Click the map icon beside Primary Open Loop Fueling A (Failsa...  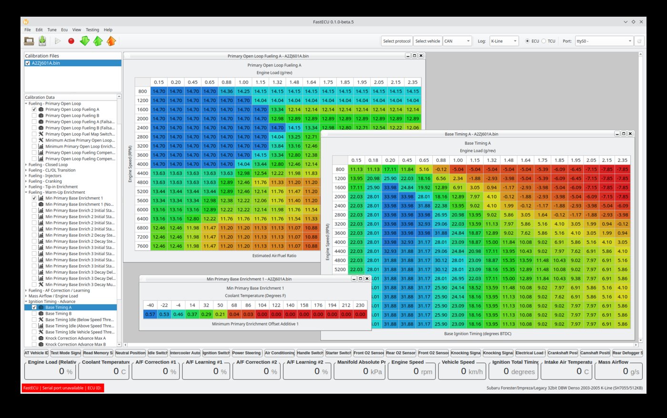click(x=41, y=122)
